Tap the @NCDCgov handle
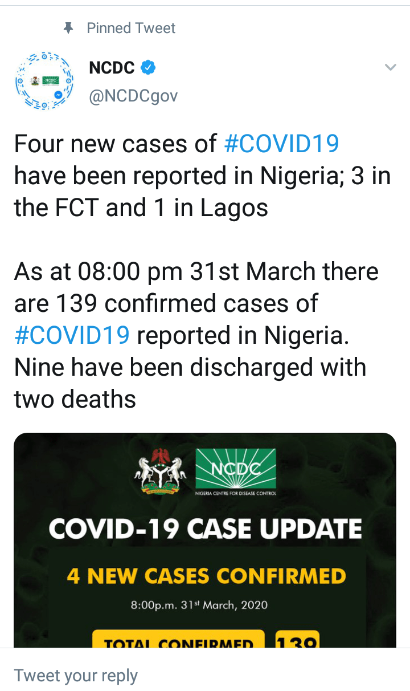410x691 pixels. [x=133, y=96]
